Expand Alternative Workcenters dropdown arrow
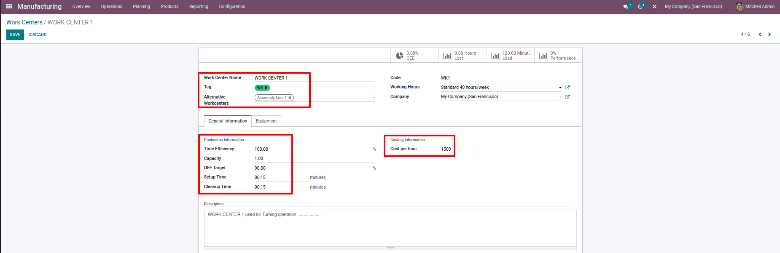 pos(374,98)
